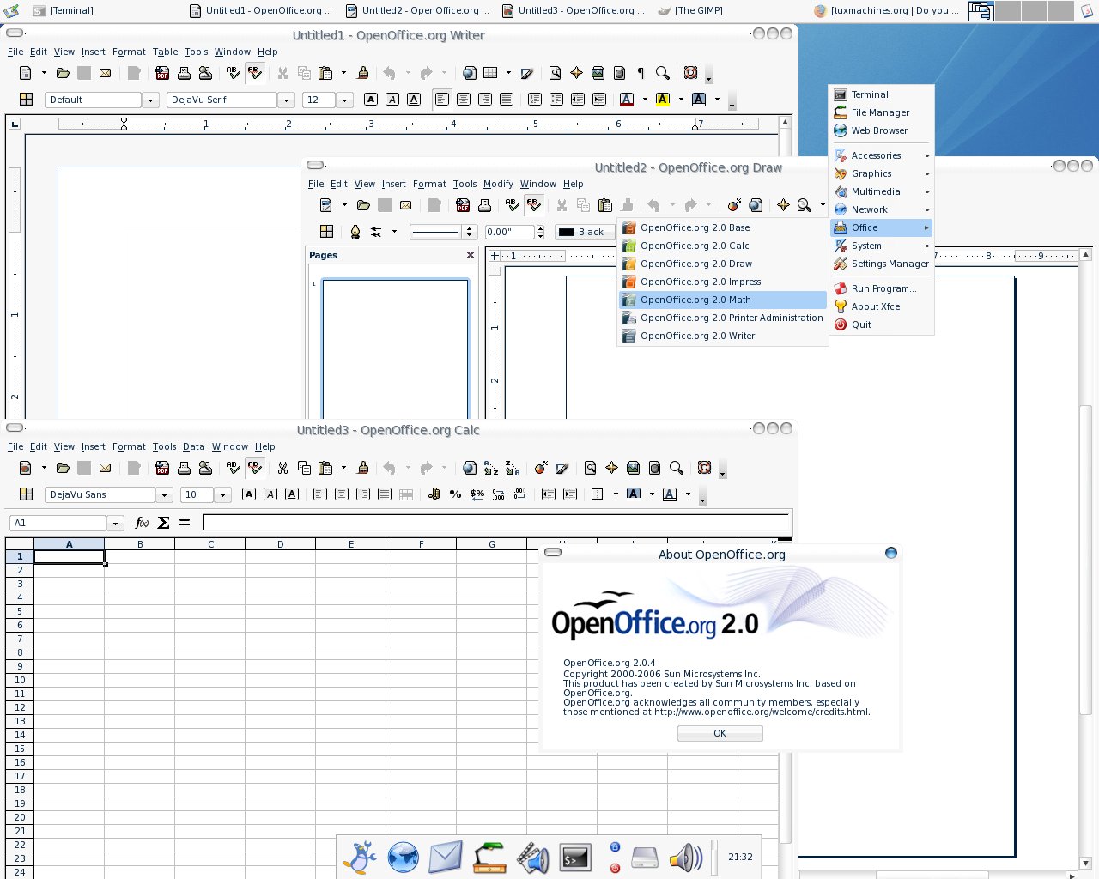Toggle Underline in the Writer formatting toolbar
Viewport: 1099px width, 879px height.
coord(414,100)
